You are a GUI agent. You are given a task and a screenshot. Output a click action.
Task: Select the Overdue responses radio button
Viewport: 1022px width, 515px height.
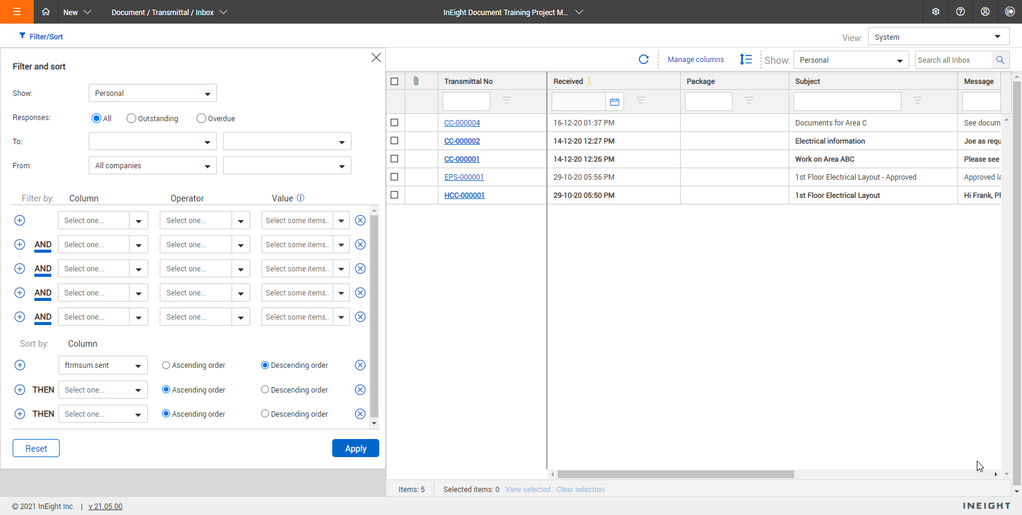pos(201,118)
